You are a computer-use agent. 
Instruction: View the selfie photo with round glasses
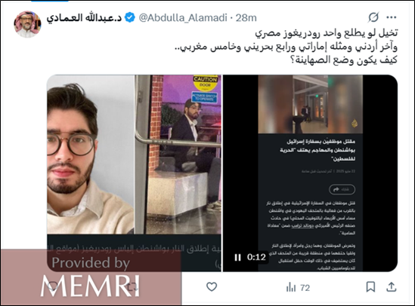(91, 155)
